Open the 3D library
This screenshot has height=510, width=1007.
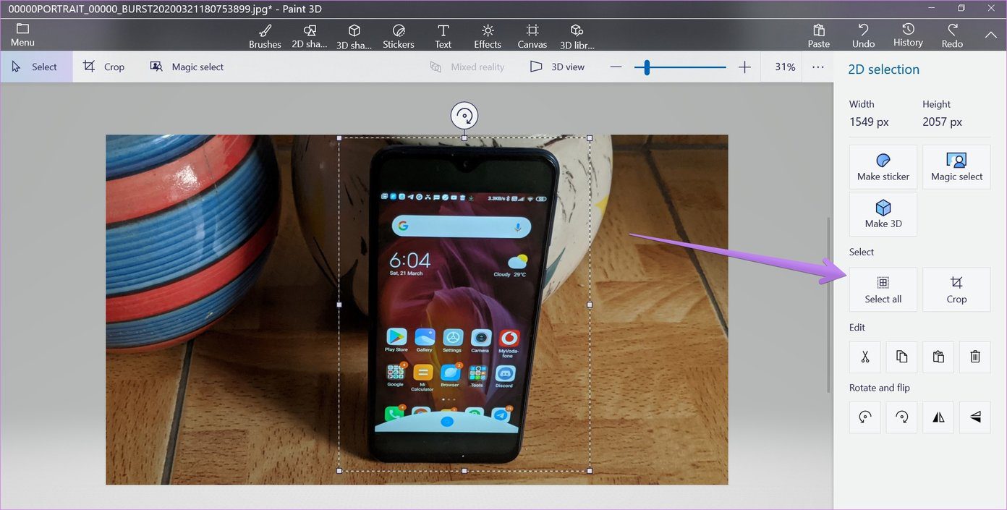coord(577,36)
